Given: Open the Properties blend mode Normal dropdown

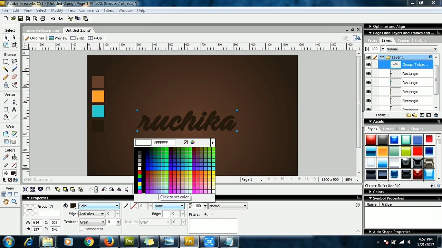Looking at the screenshot, I should pos(228,206).
